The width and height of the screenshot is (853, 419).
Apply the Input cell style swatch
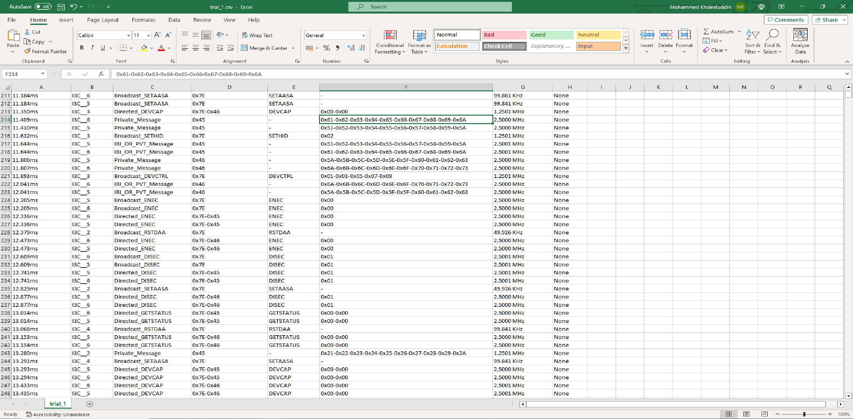(x=598, y=46)
